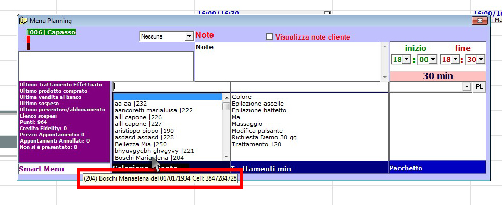Click the Punti: 964 entry
Viewport: 502px width, 205px height.
[x=33, y=122]
